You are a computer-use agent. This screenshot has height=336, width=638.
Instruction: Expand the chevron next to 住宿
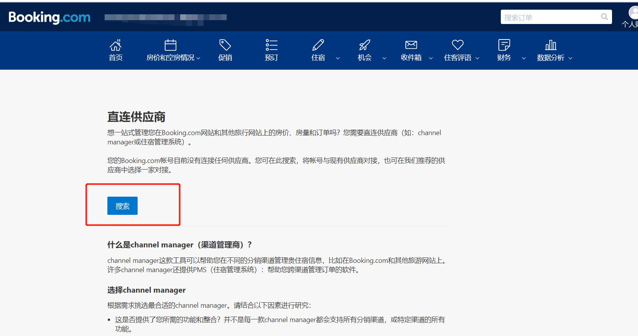click(x=338, y=58)
